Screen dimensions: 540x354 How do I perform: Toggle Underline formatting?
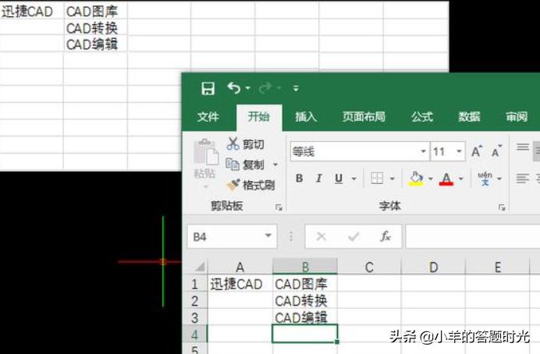(339, 179)
